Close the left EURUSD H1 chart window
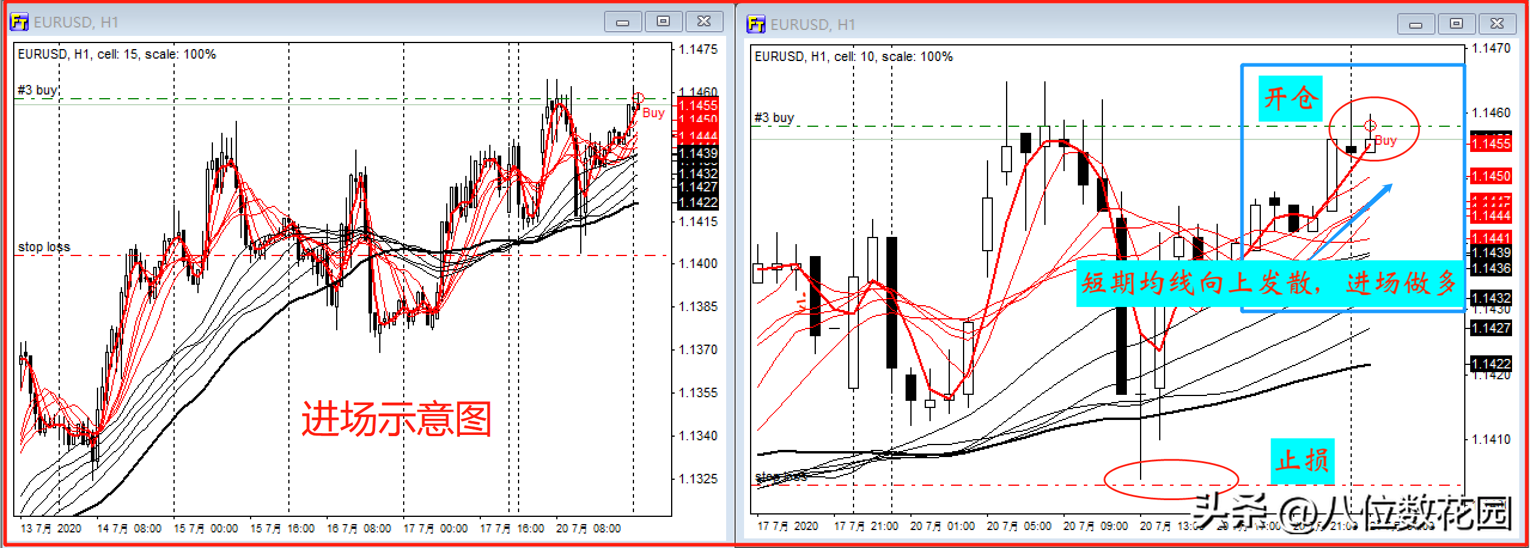The height and width of the screenshot is (548, 1530). coord(704,22)
